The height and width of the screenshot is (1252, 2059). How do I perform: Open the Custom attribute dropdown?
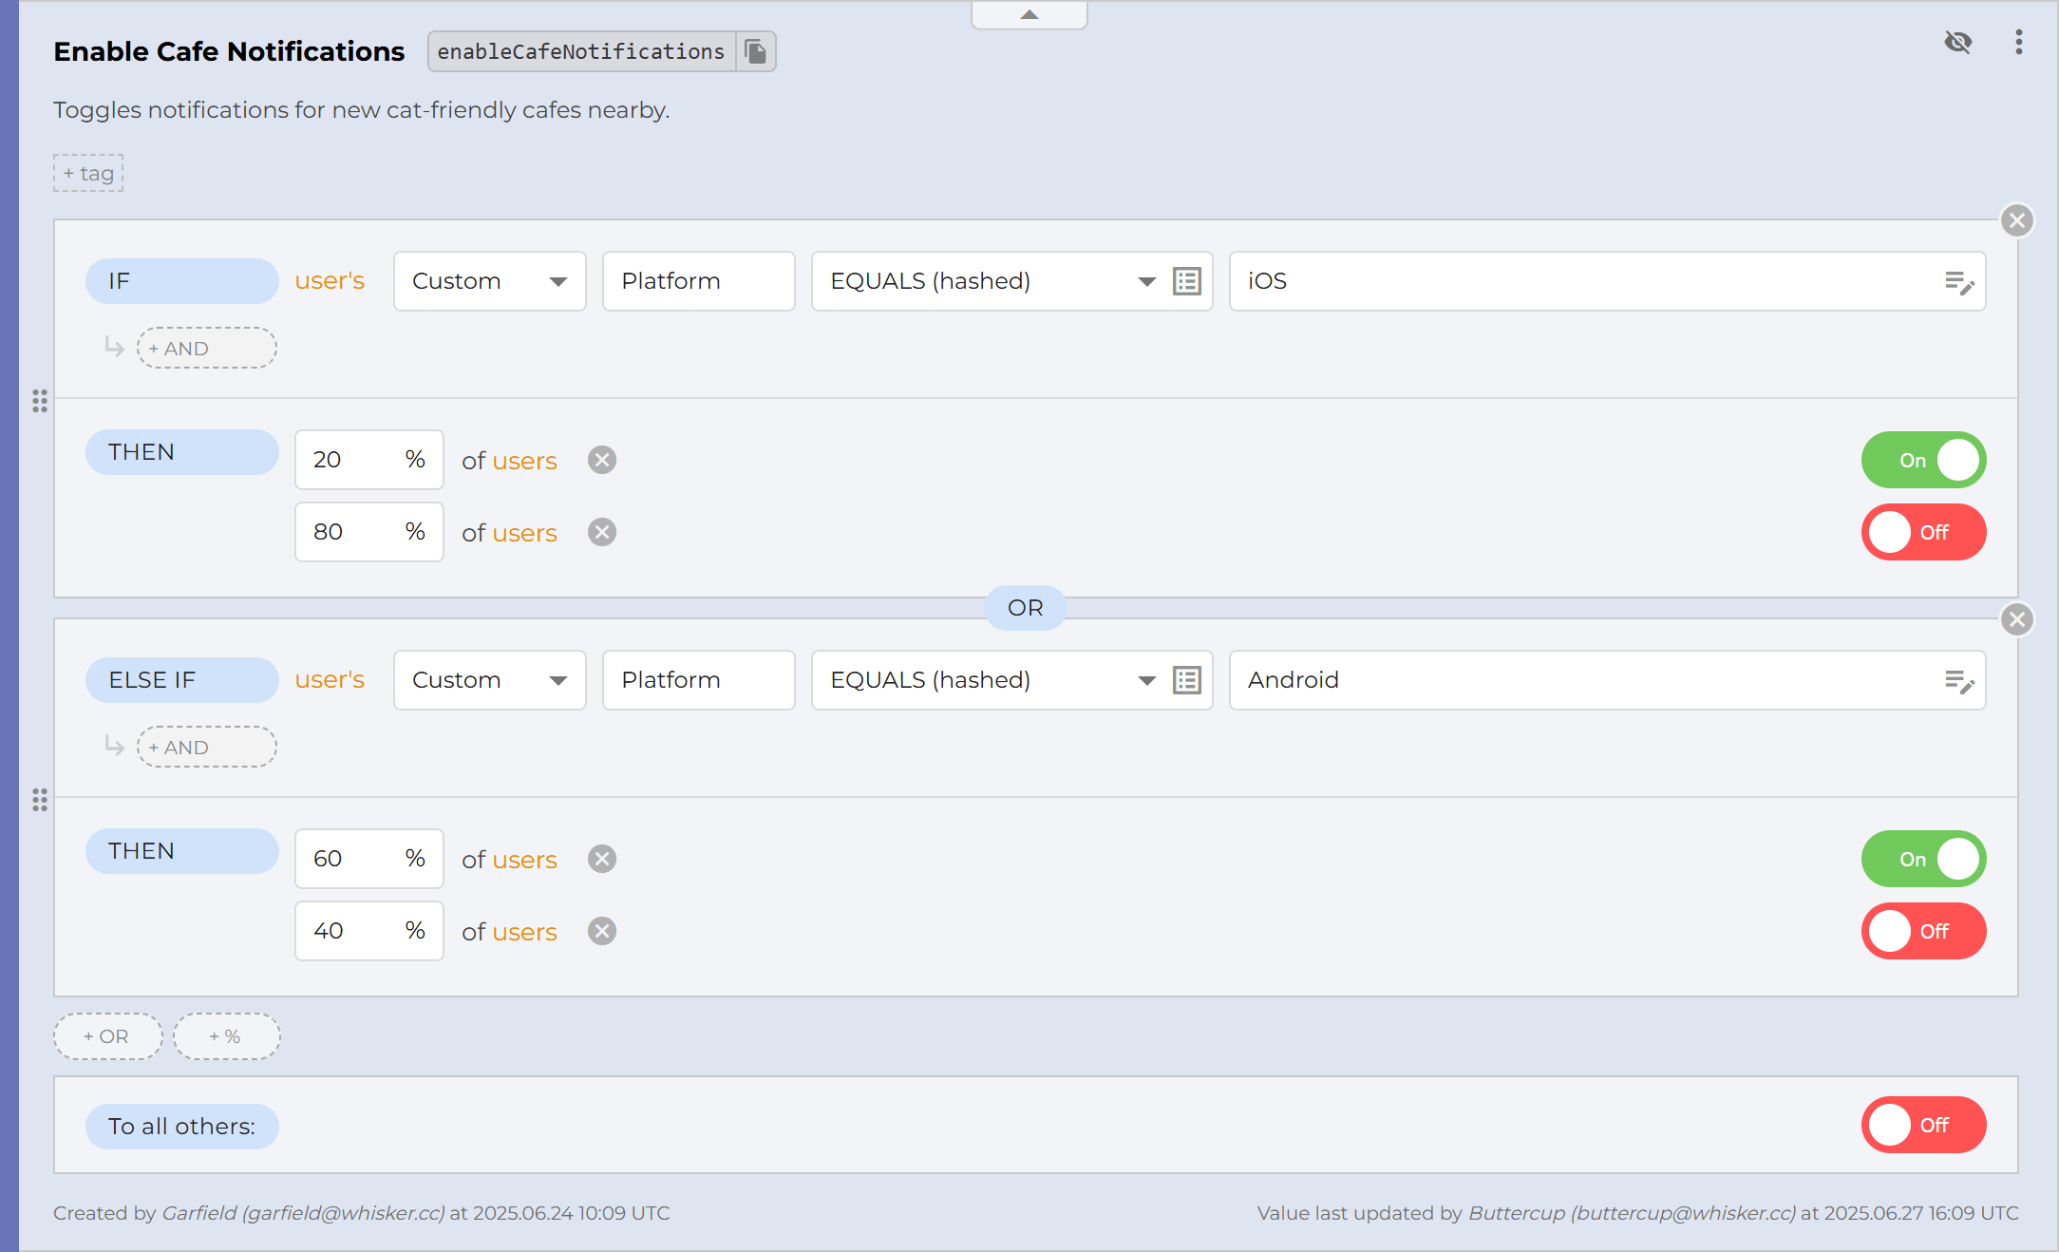(x=489, y=281)
